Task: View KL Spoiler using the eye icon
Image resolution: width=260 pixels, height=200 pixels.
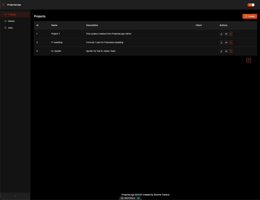Action: click(x=226, y=51)
